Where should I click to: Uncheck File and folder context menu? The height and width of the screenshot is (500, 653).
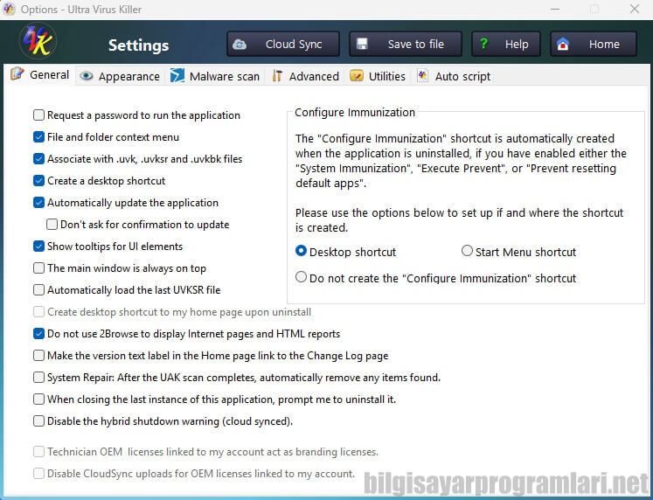(x=38, y=137)
